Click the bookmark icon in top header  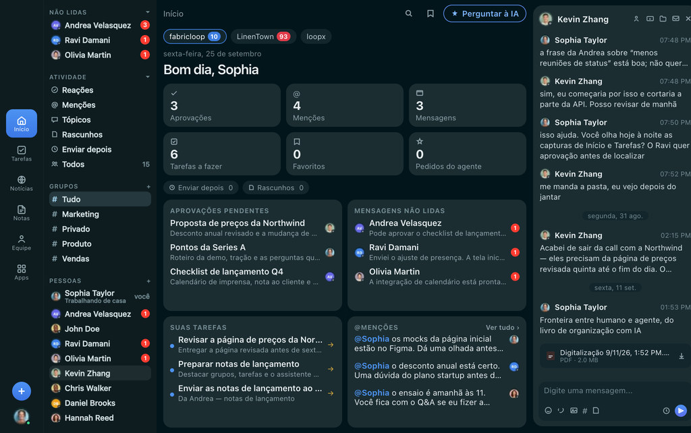(430, 13)
